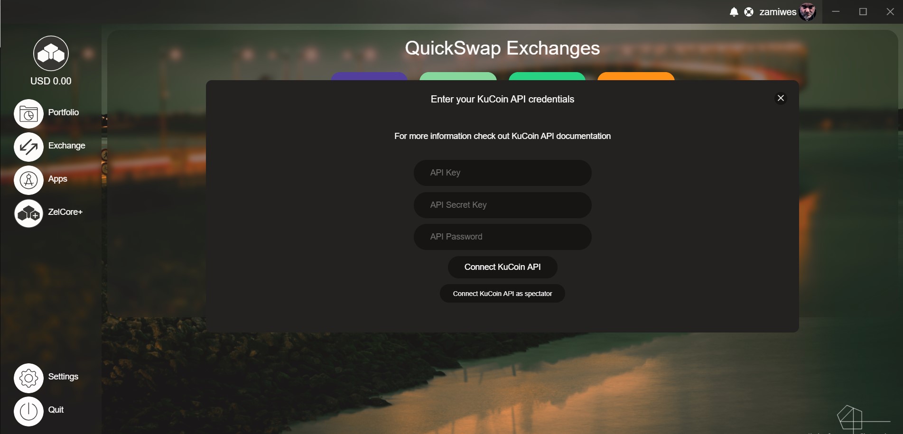Click the USD 0.00 balance text

click(51, 81)
